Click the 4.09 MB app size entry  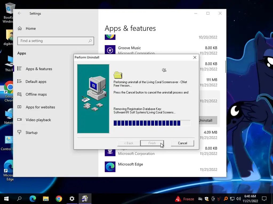tap(211, 132)
